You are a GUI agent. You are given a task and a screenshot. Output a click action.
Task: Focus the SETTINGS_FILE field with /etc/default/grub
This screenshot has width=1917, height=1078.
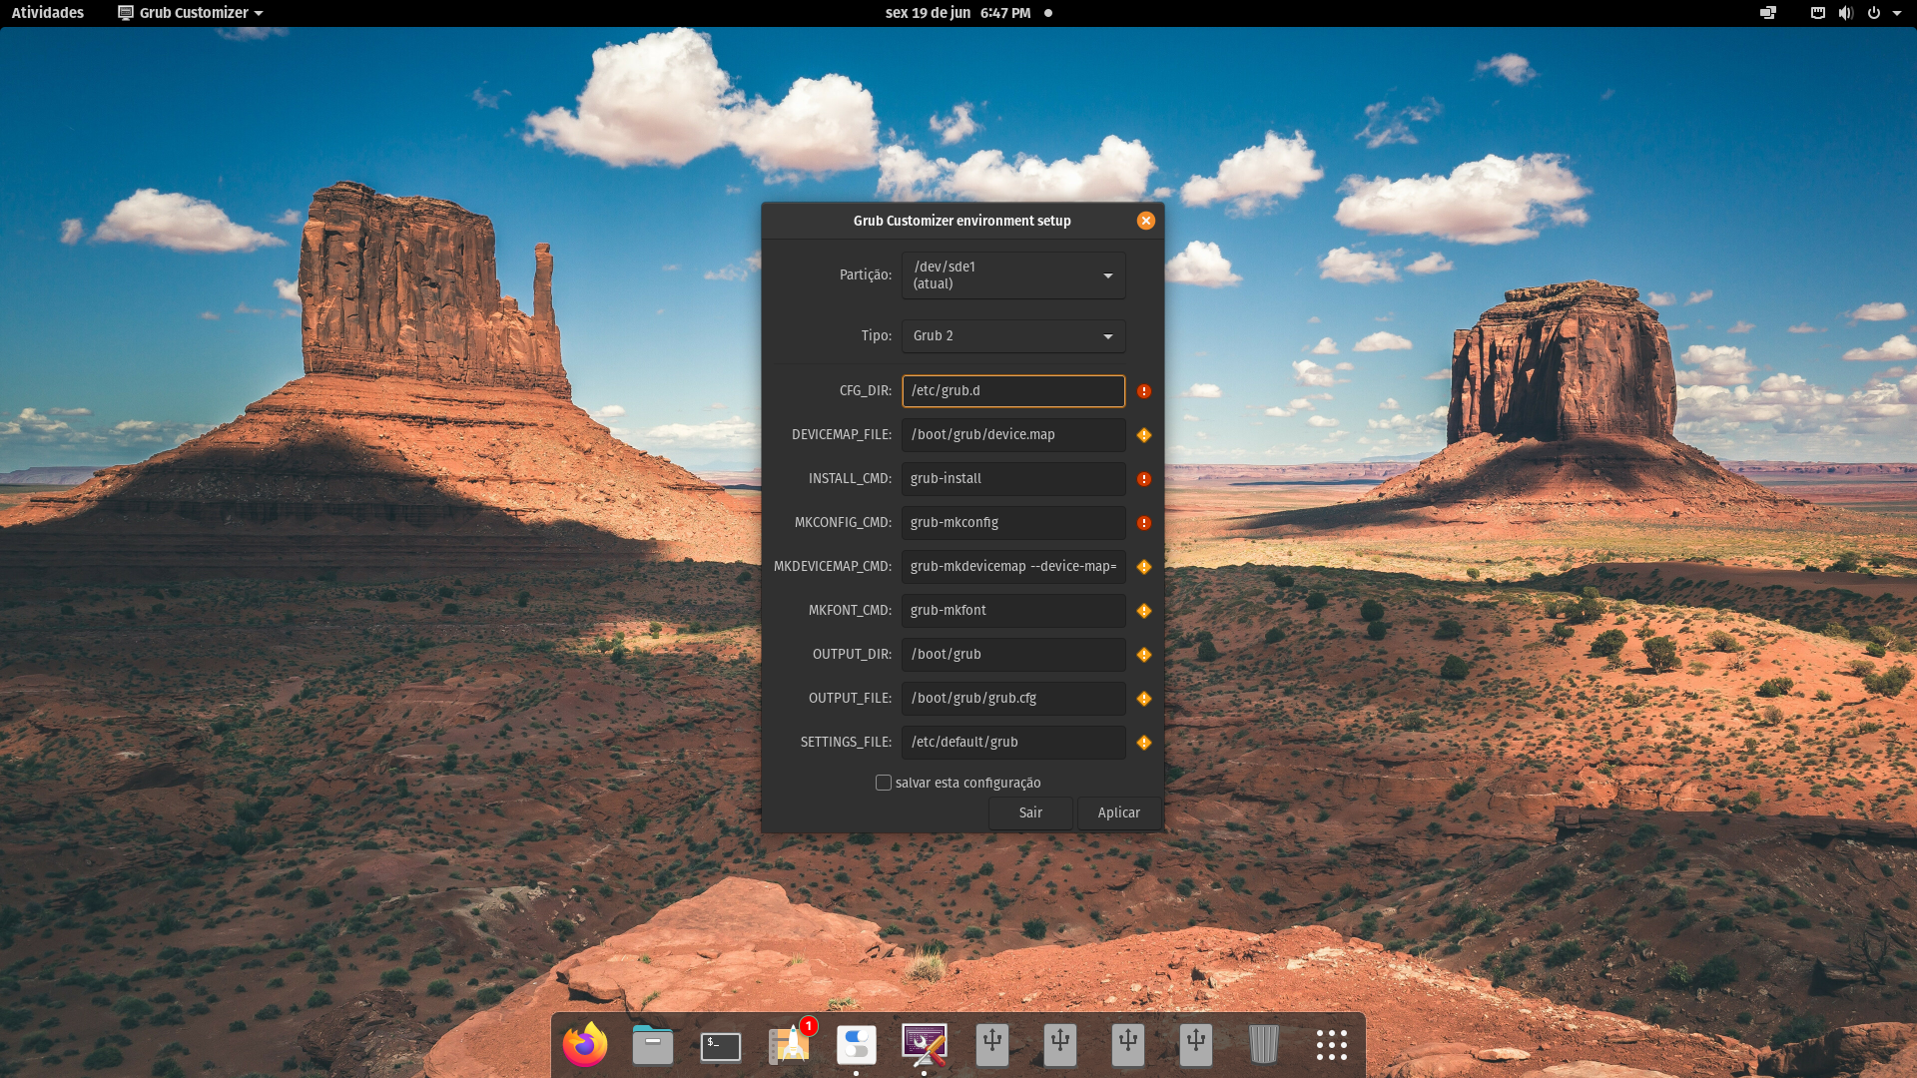(1013, 743)
